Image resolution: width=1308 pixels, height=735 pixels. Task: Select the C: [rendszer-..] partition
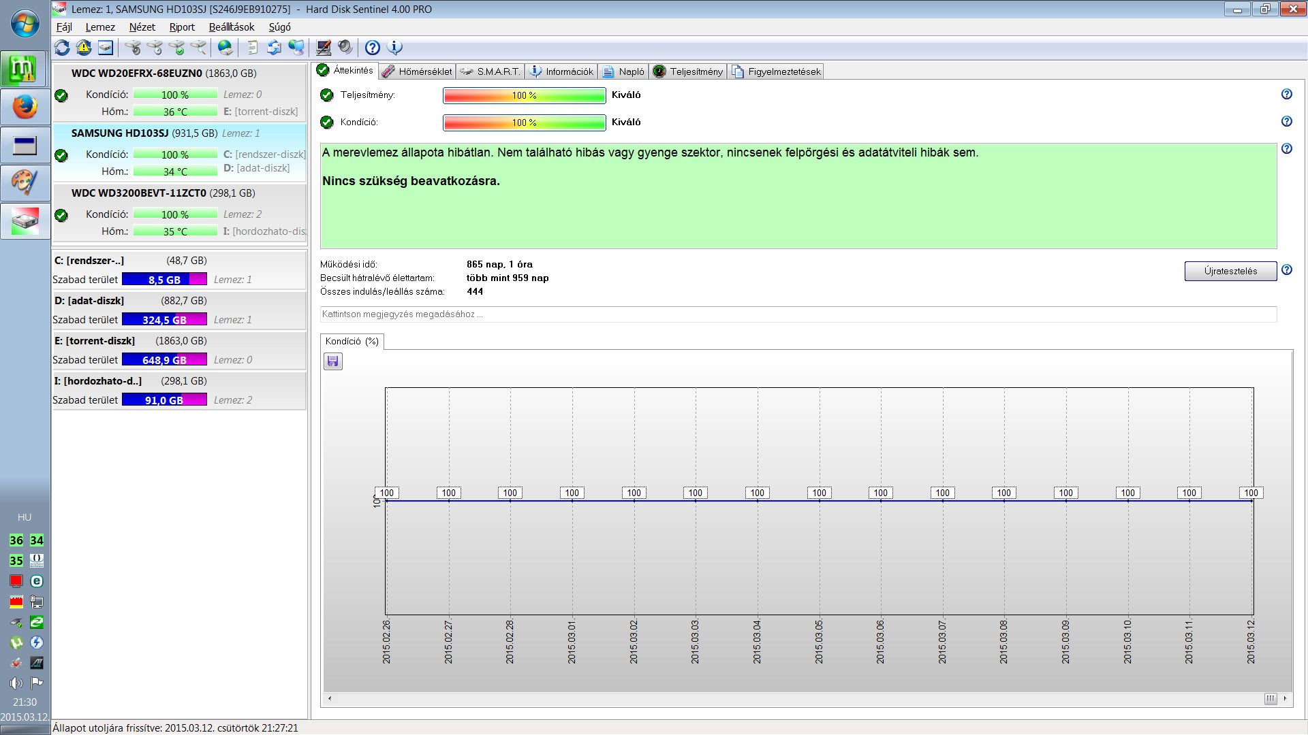[x=180, y=270]
